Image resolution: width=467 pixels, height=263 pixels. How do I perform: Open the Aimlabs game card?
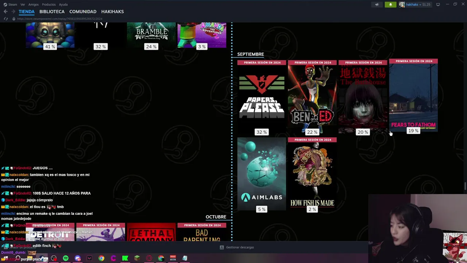[262, 174]
